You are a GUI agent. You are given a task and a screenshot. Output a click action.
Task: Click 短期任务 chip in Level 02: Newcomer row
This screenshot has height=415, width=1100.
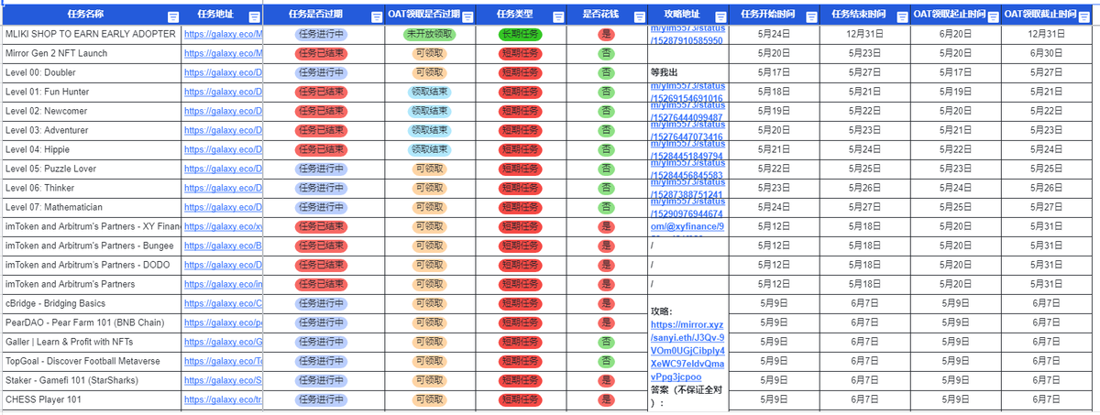point(520,111)
